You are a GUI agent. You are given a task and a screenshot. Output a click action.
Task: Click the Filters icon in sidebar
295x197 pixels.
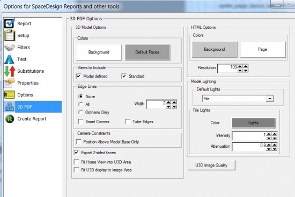10,47
